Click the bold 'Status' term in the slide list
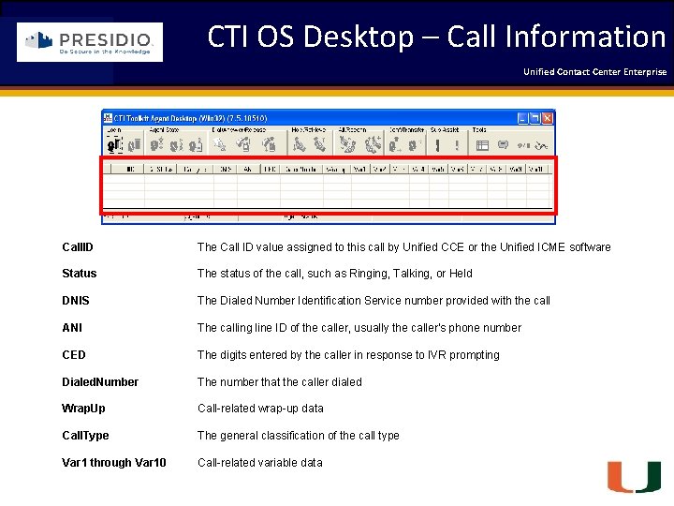674x506 pixels. (x=79, y=274)
